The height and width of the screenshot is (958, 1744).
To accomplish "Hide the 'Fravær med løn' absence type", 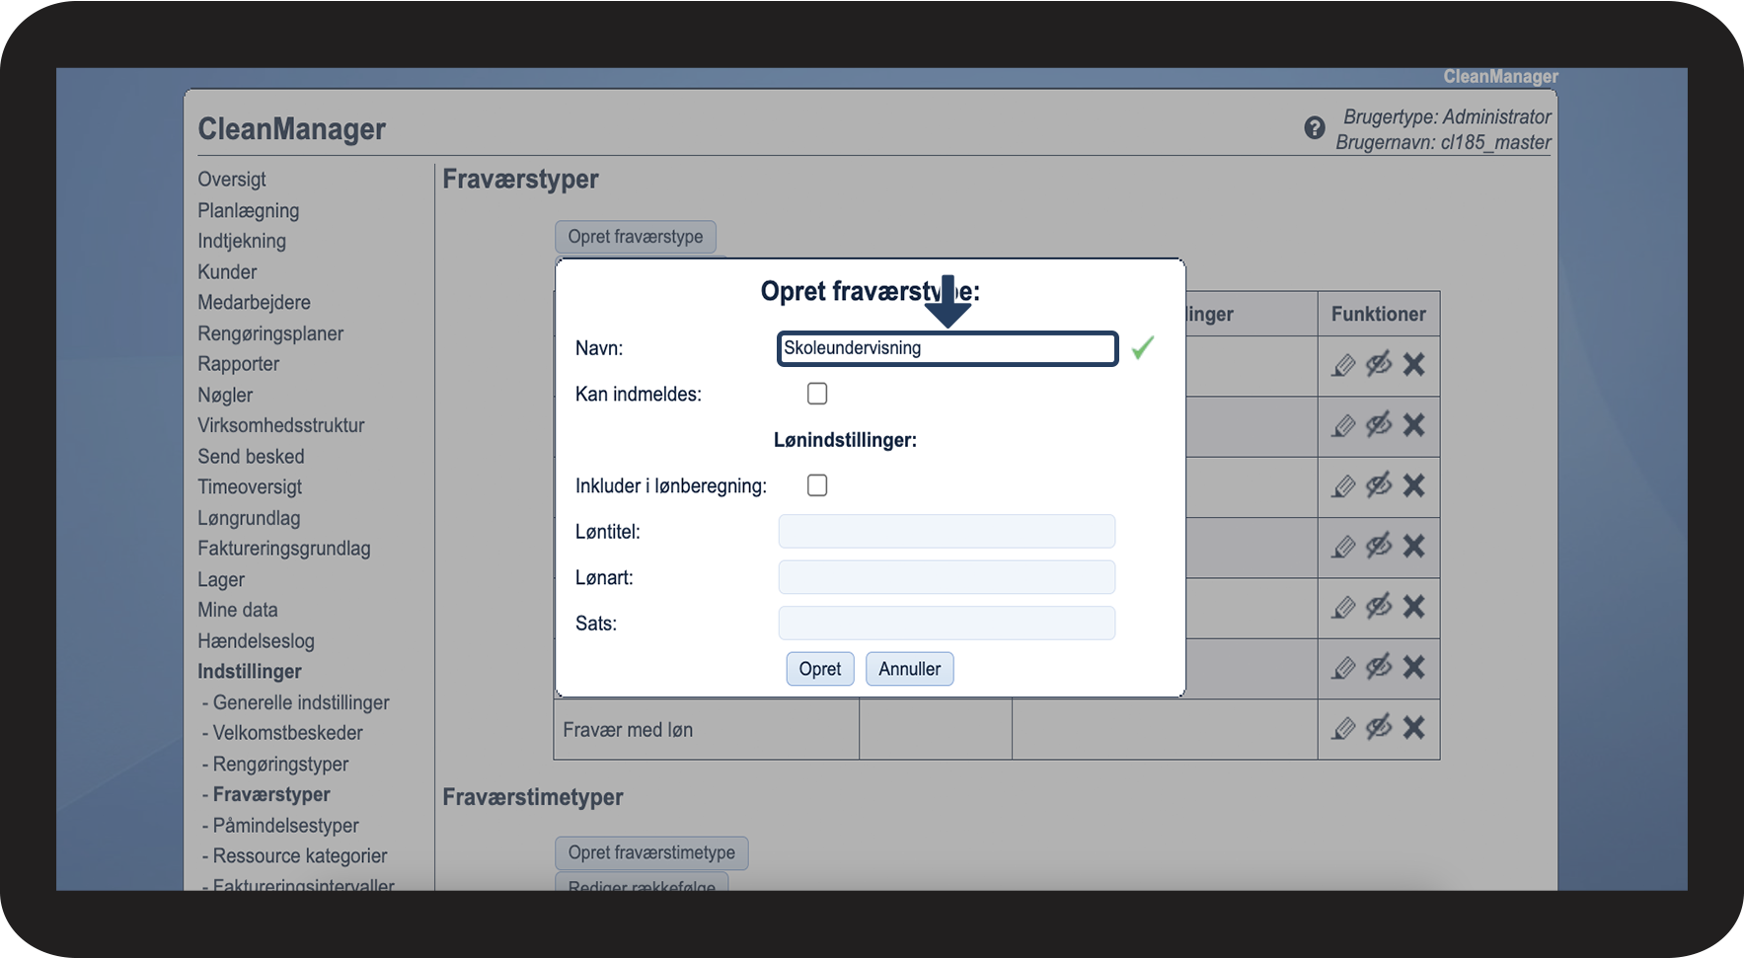I will (x=1379, y=727).
